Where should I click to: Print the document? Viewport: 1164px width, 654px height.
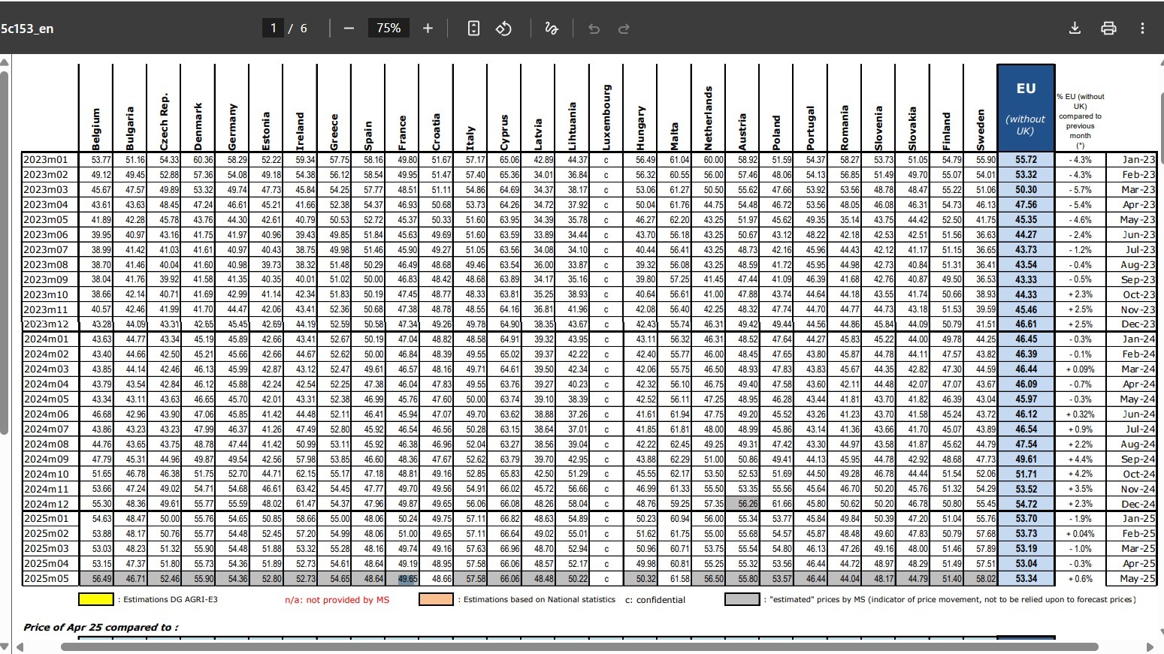[1108, 29]
